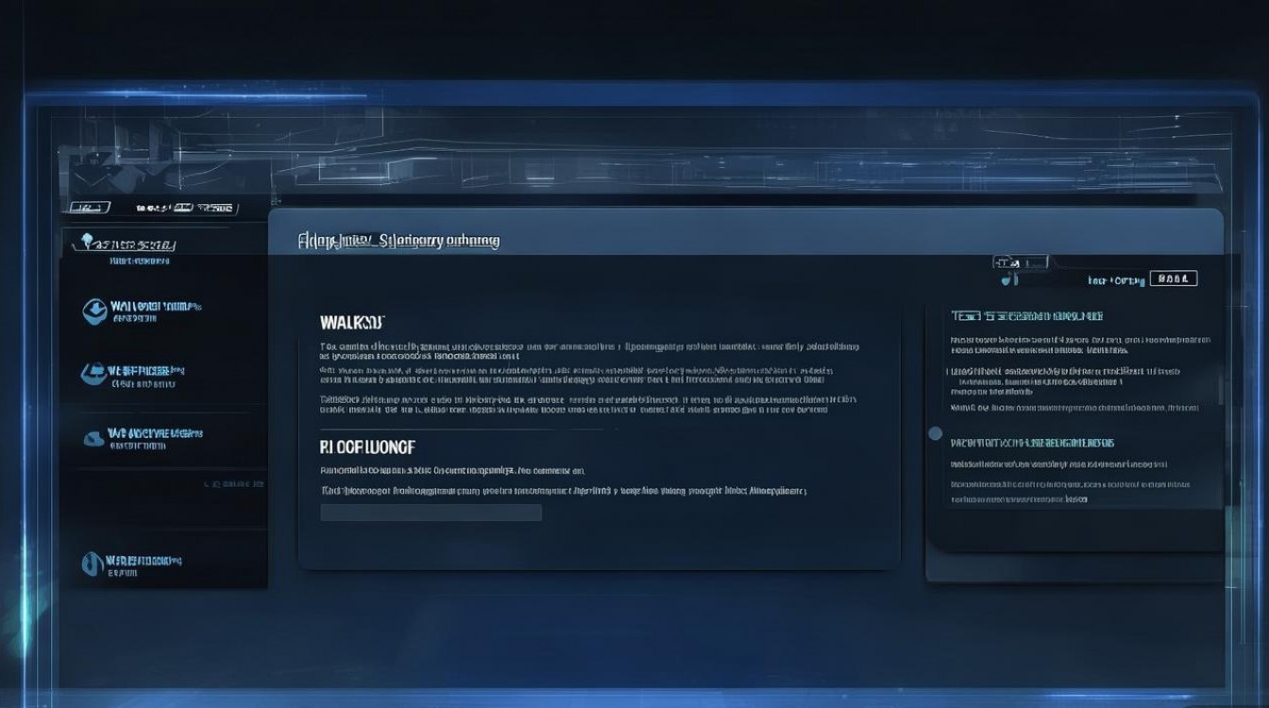The image size is (1269, 708).
Task: Click the bottom sidebar item's circular icon
Action: tap(93, 564)
